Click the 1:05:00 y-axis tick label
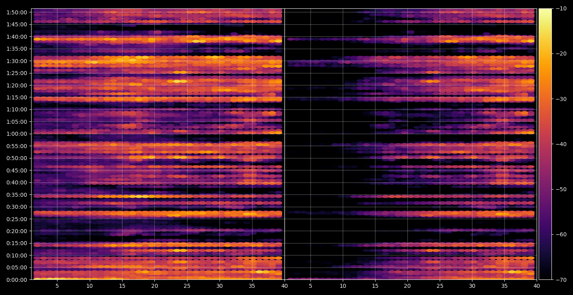573x295 pixels. tap(17, 122)
